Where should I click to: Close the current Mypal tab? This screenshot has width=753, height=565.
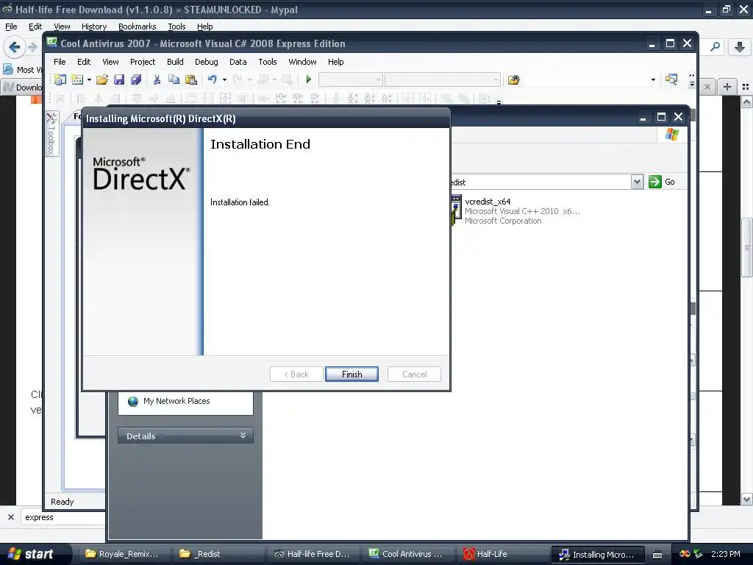707,87
